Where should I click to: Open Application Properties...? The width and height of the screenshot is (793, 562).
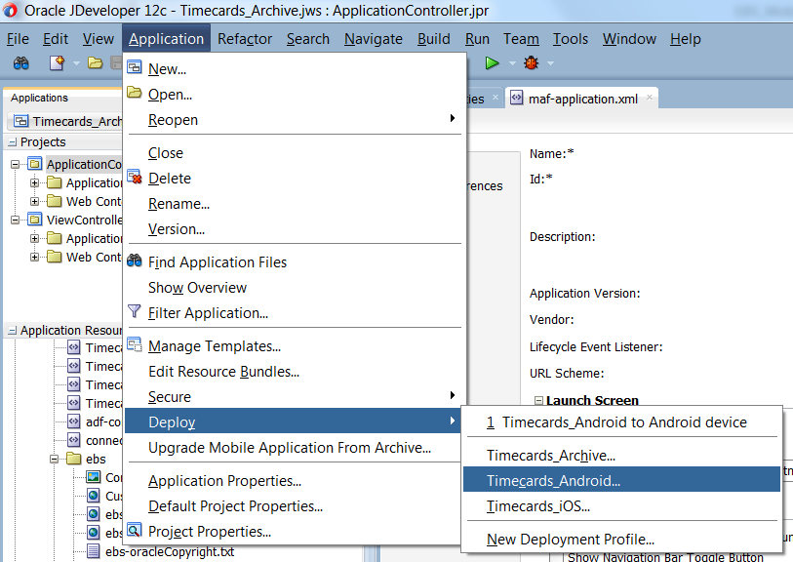pos(293,481)
